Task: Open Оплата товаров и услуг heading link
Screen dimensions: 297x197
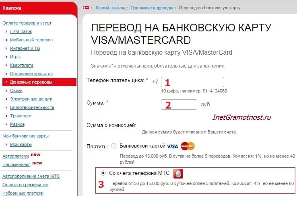Action: click(x=27, y=23)
